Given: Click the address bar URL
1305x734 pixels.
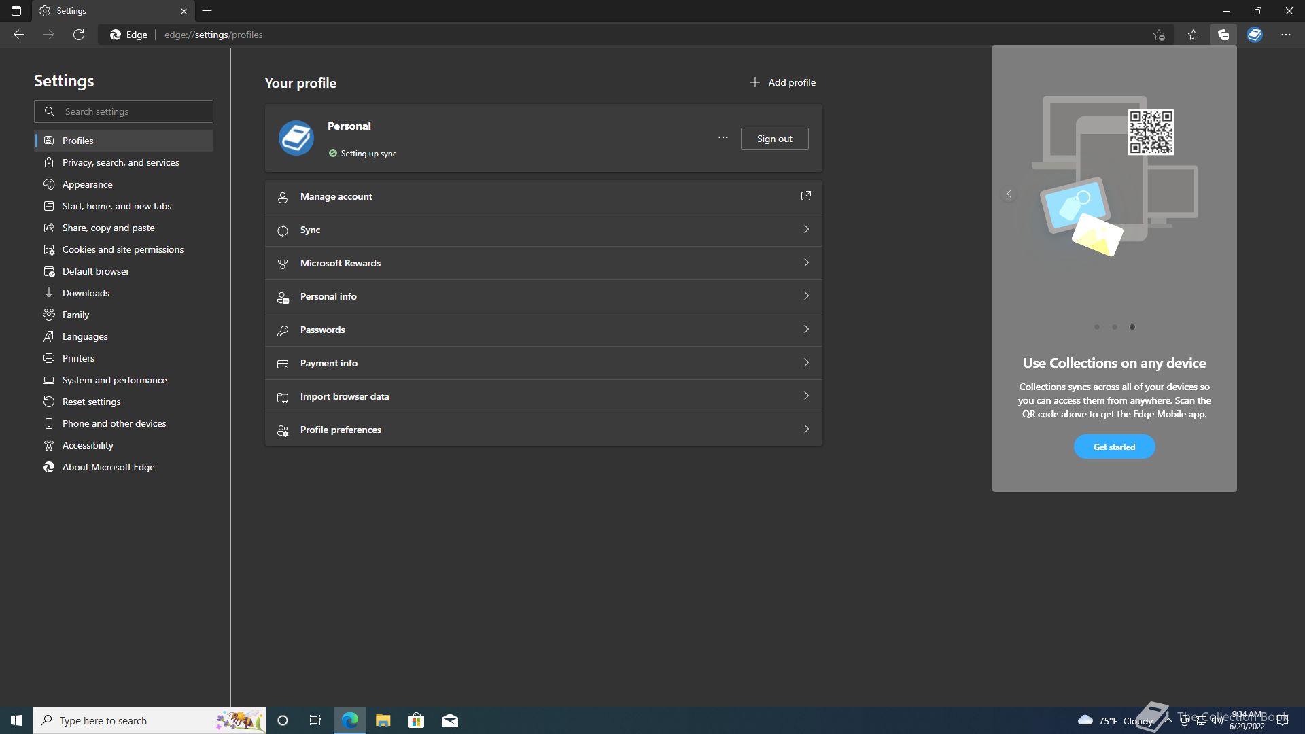Looking at the screenshot, I should (x=213, y=35).
